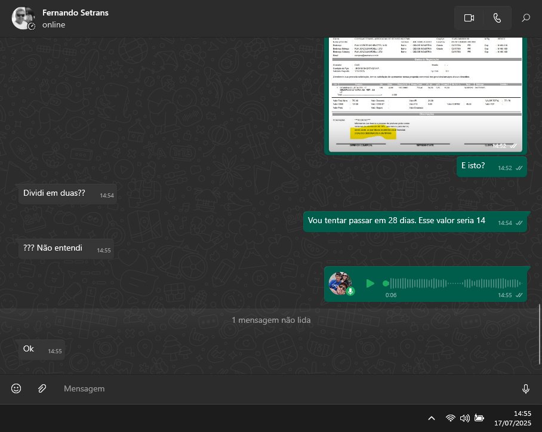Open the volume control in taskbar
Image resolution: width=542 pixels, height=432 pixels.
click(464, 418)
